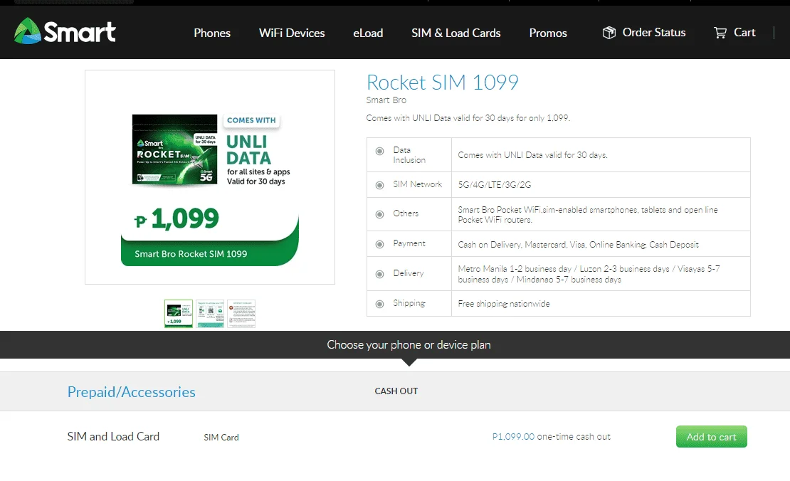
Task: Select the CASH OUT column header
Action: (x=396, y=391)
